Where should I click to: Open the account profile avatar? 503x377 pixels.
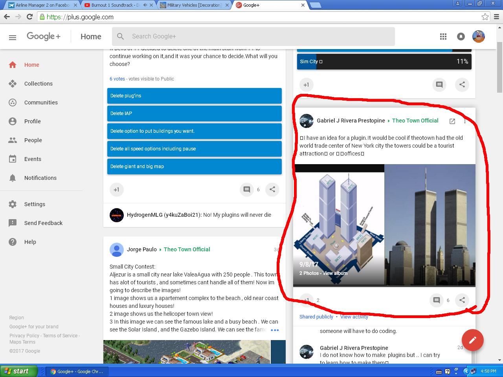[x=479, y=37]
